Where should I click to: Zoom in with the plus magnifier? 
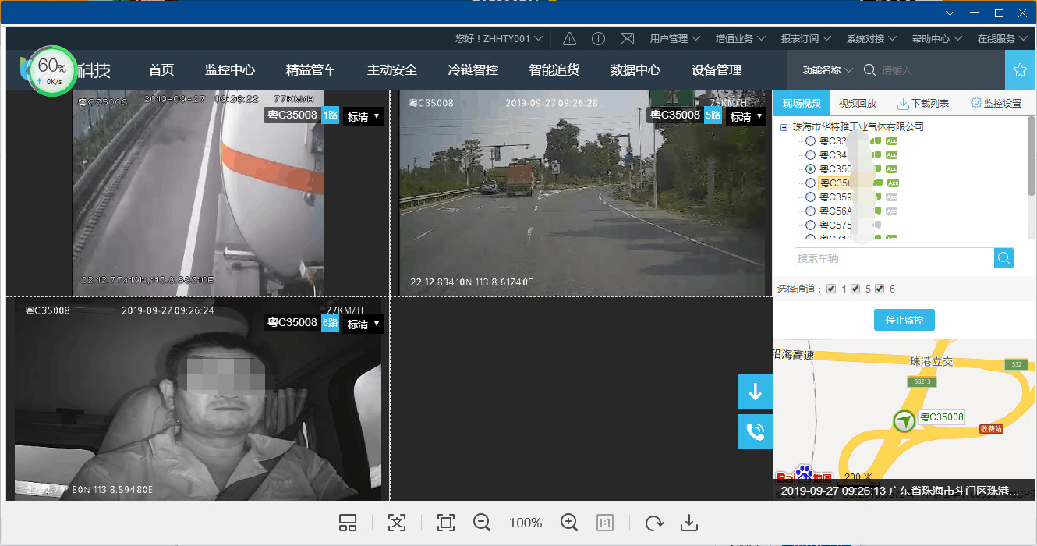click(569, 523)
